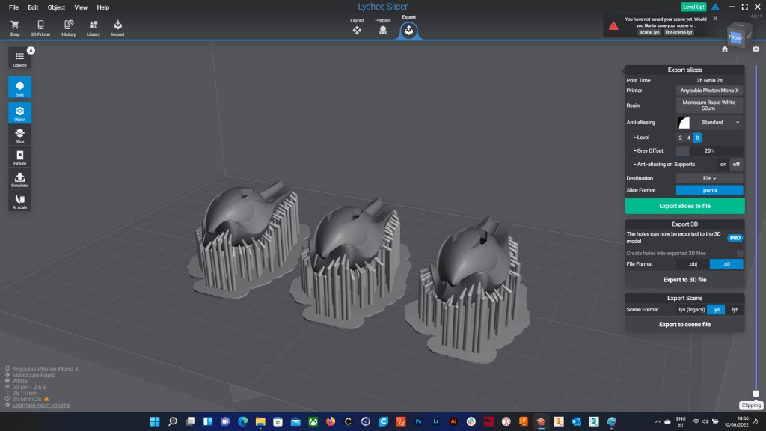
Task: Click Estimate resin volume link
Action: click(41, 406)
